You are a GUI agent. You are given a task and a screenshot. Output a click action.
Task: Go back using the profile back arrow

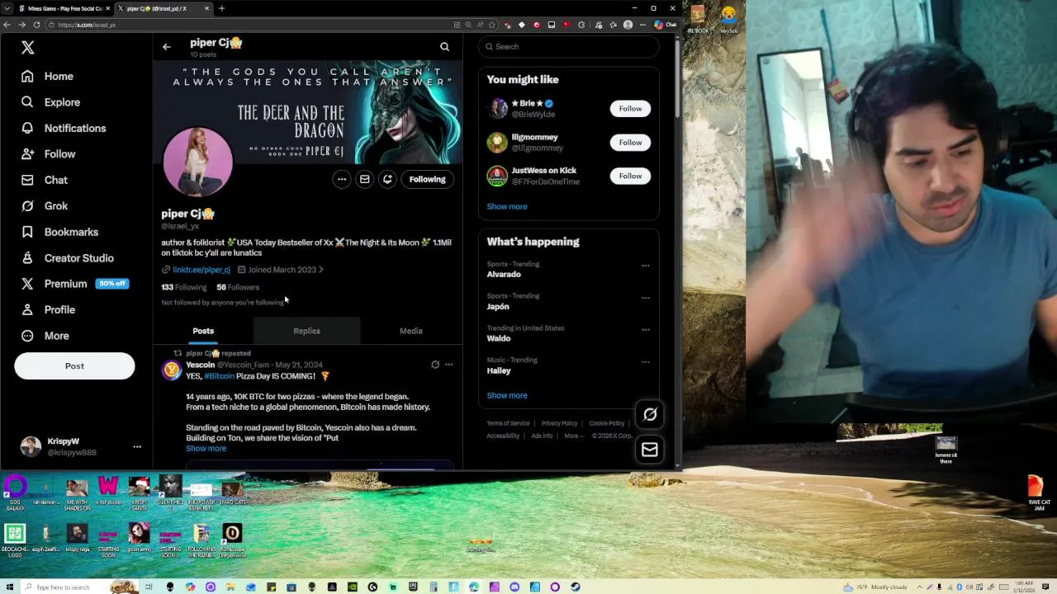click(x=167, y=47)
